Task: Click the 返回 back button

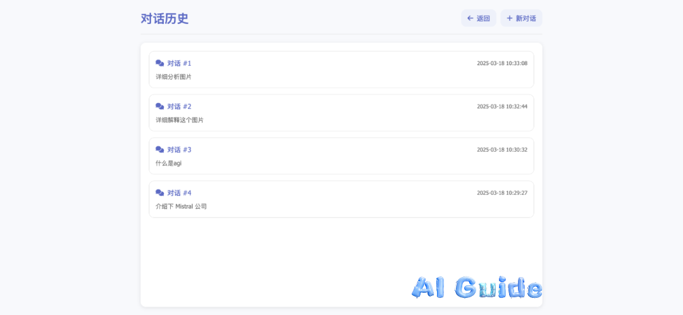Action: click(478, 18)
